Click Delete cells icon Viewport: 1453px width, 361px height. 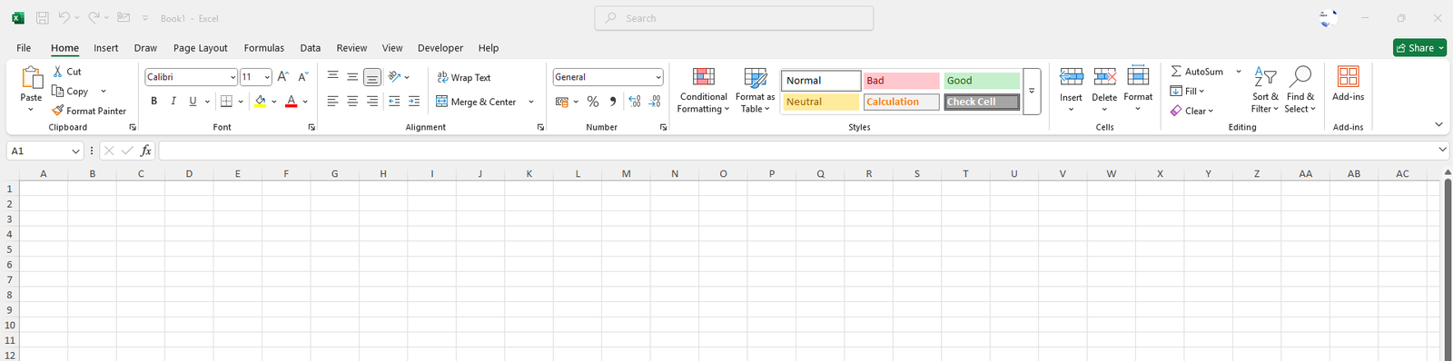pos(1104,77)
